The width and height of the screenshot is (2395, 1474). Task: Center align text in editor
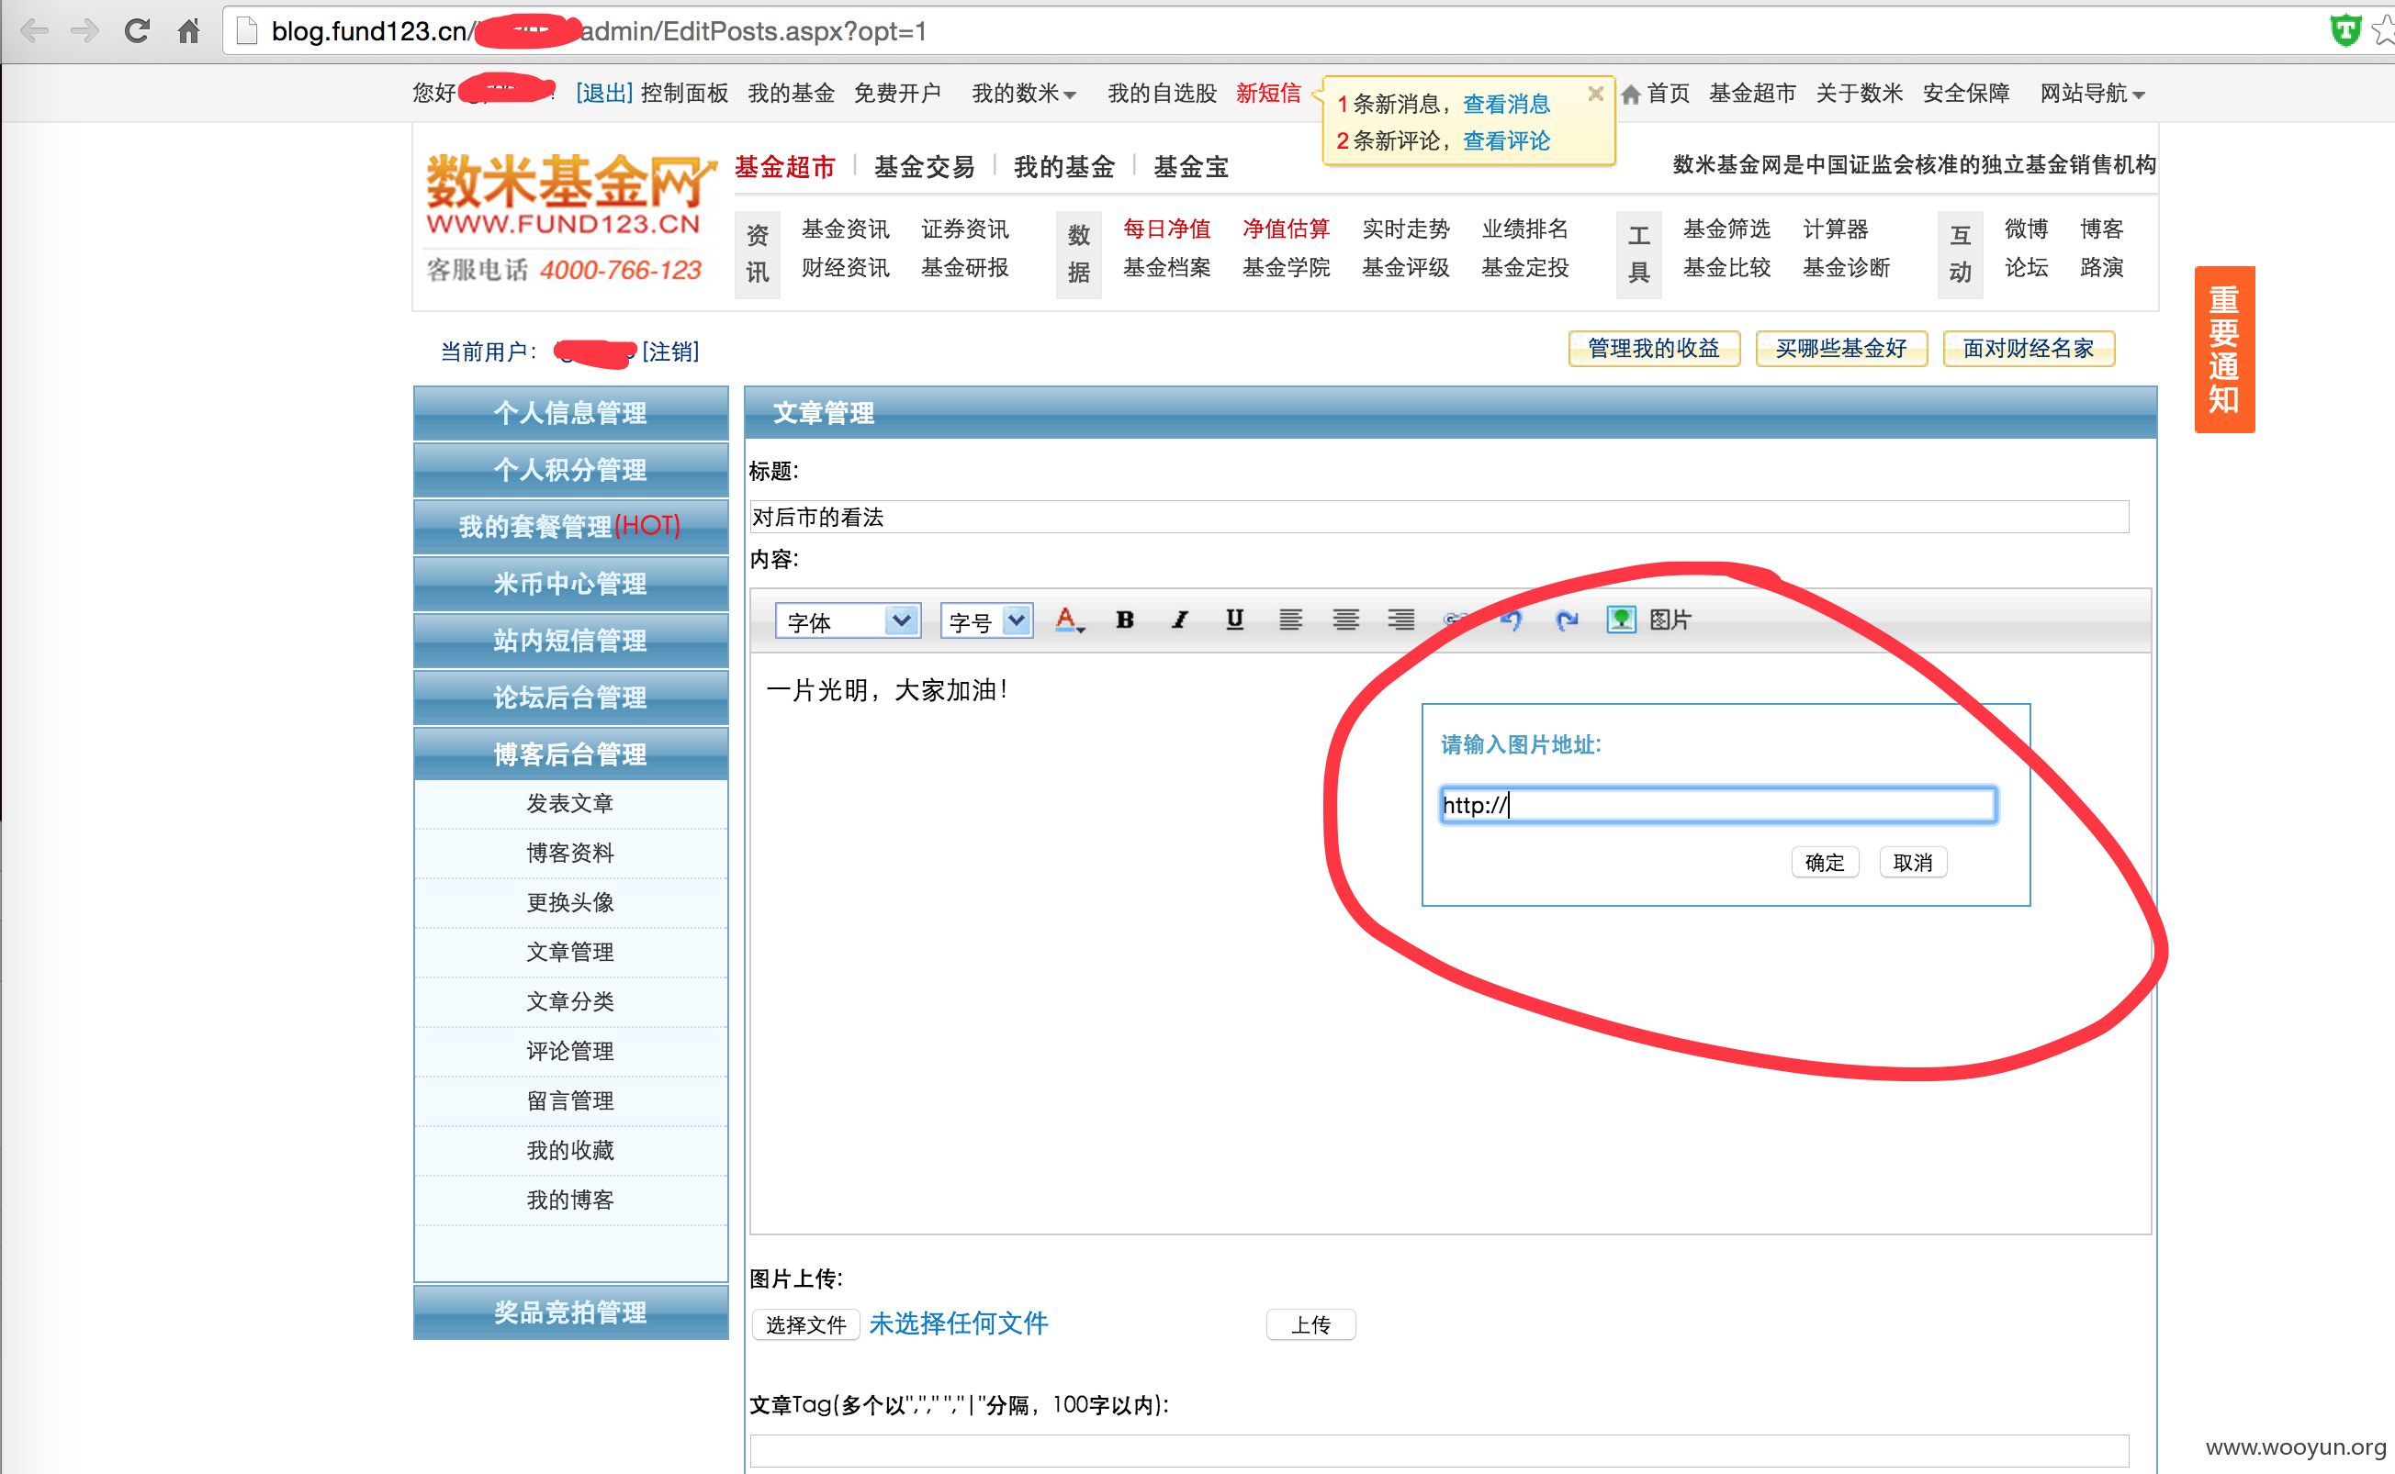pyautogui.click(x=1345, y=620)
